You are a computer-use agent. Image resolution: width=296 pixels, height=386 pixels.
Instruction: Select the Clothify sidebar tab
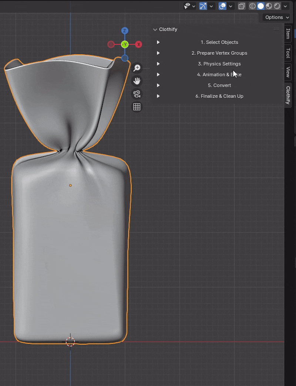coord(288,95)
